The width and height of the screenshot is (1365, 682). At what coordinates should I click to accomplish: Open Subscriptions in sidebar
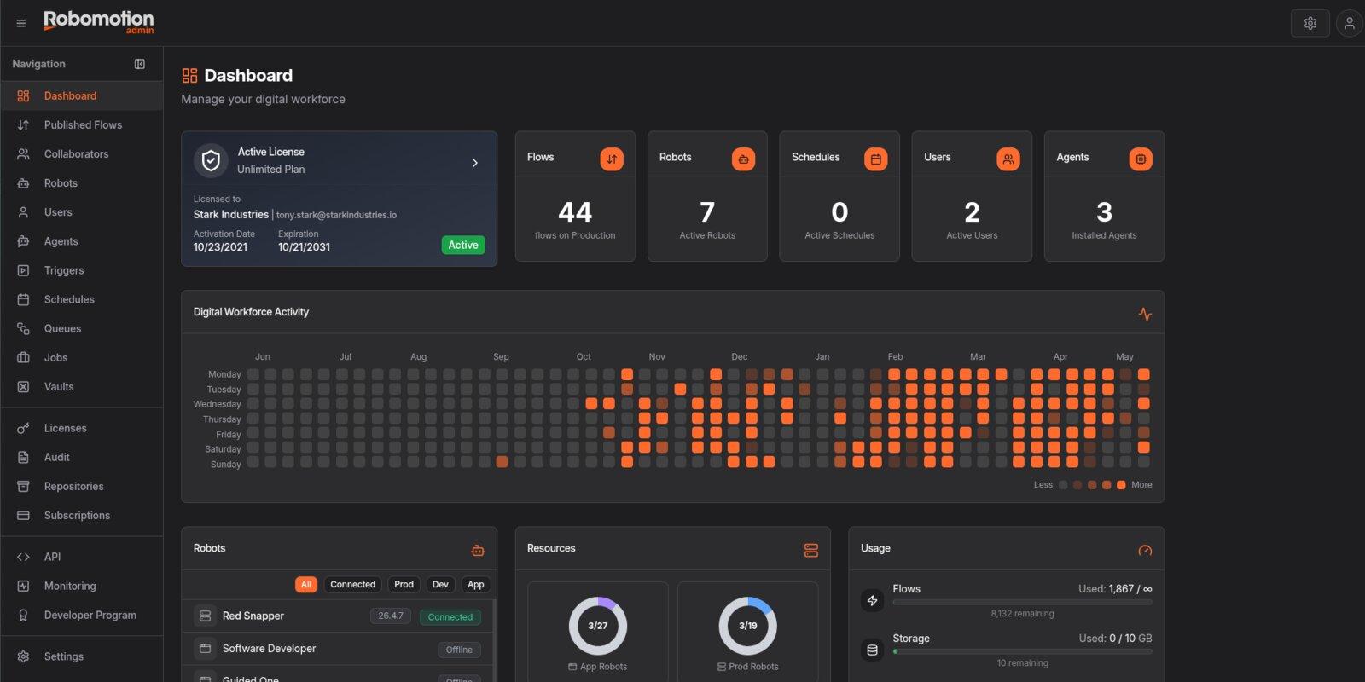coord(82,515)
